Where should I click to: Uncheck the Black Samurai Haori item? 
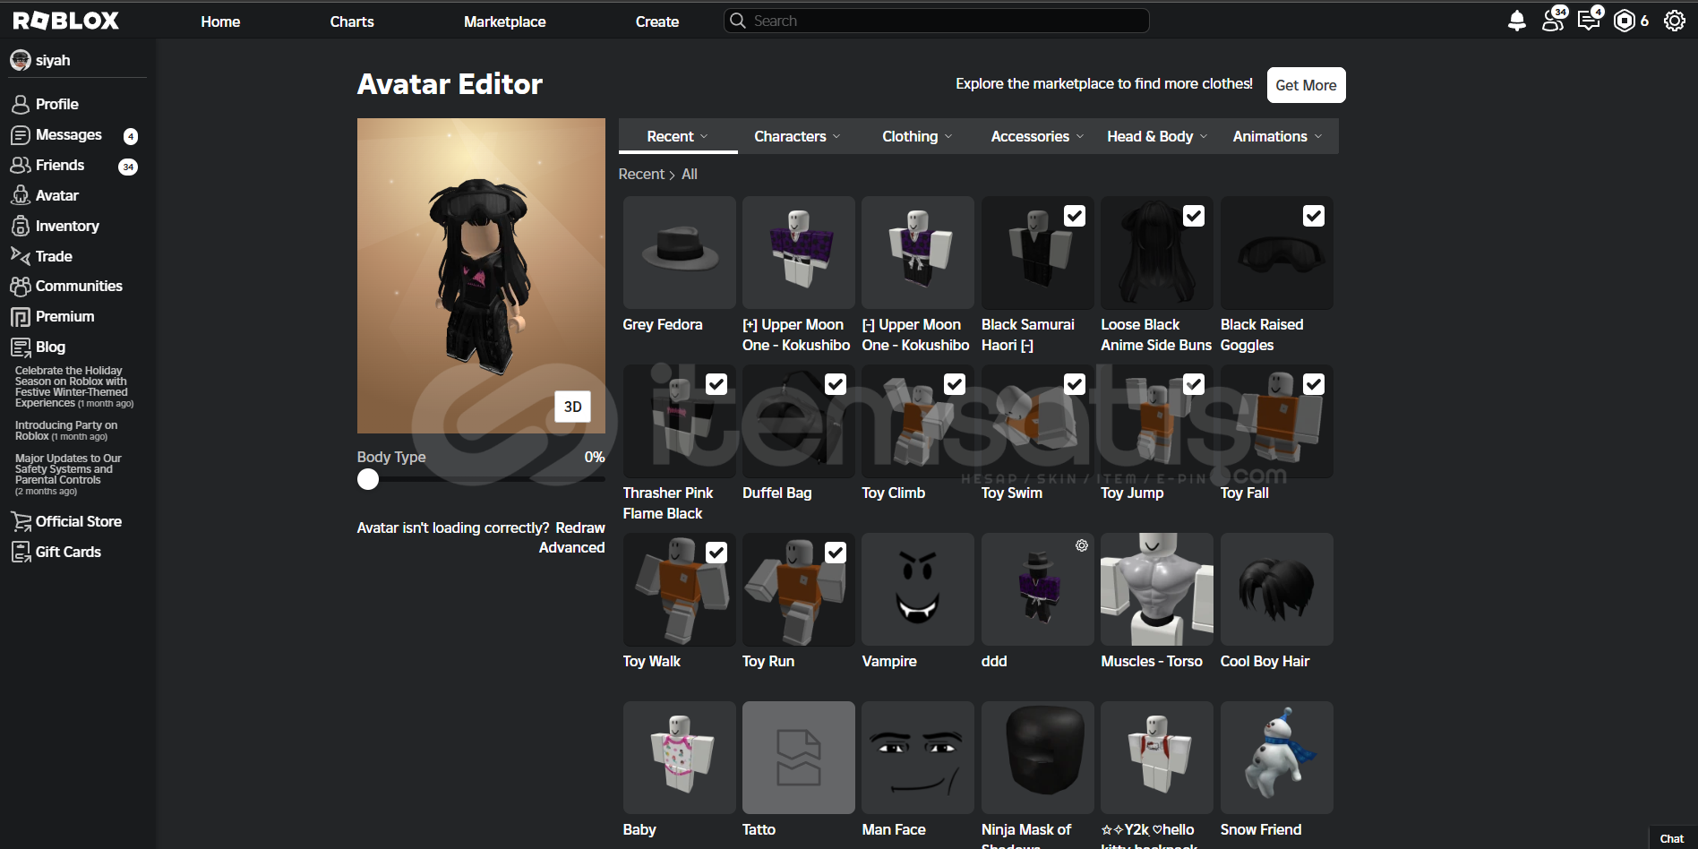1075,216
